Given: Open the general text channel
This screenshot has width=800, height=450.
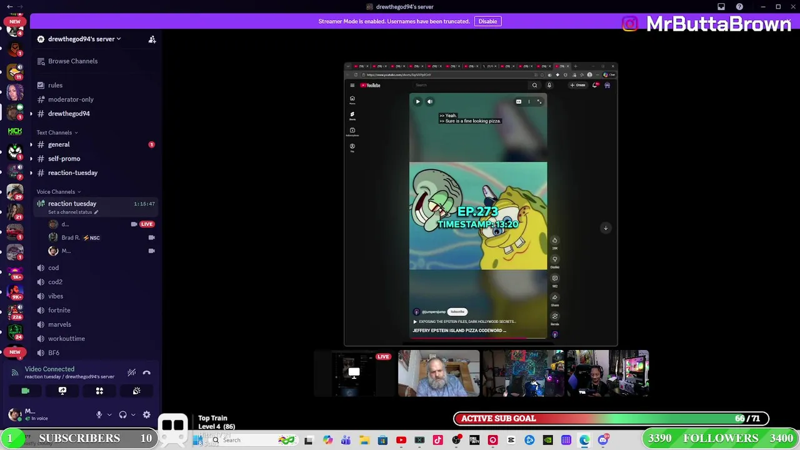Looking at the screenshot, I should point(59,144).
